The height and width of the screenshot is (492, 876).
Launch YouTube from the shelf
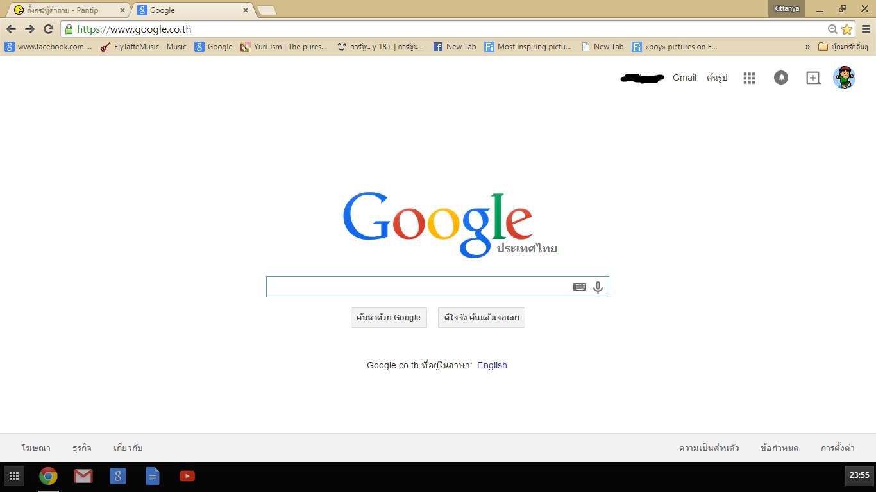[187, 476]
